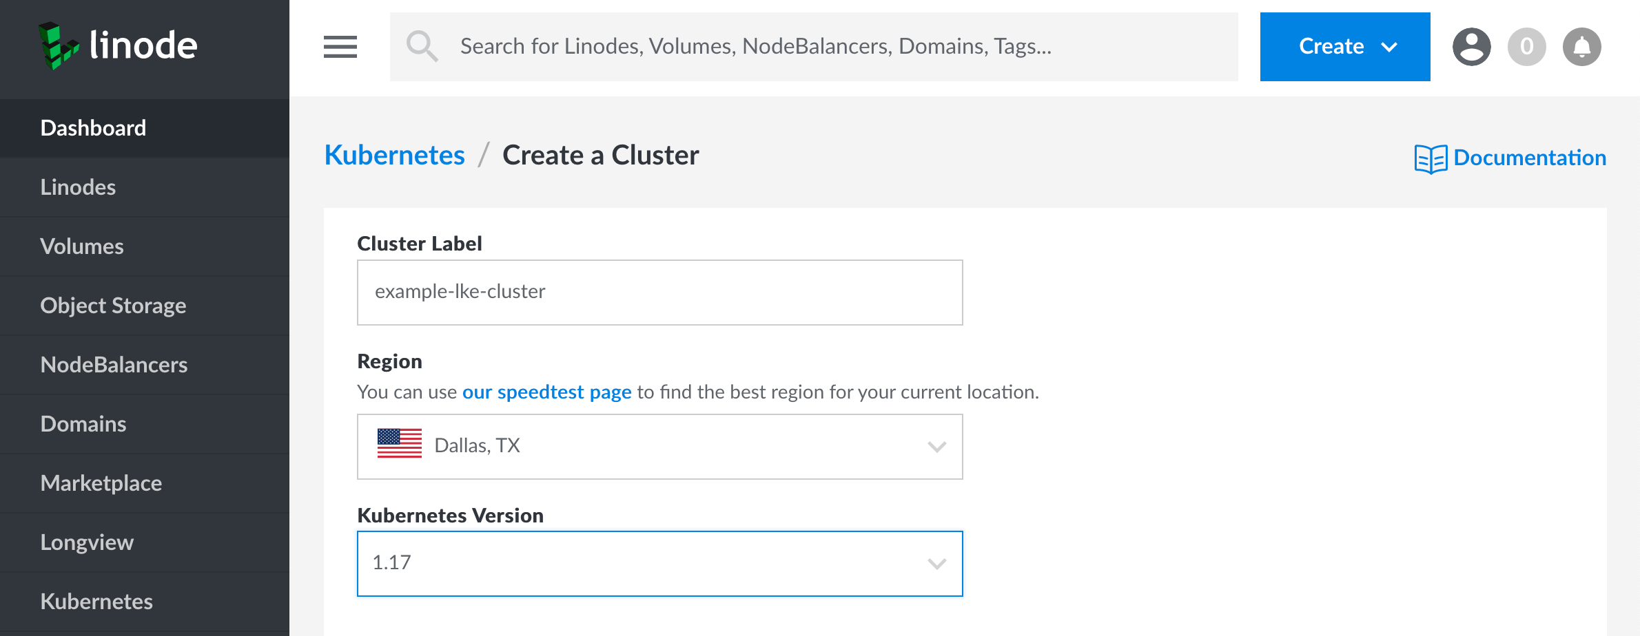Focus the Cluster Label text field
The width and height of the screenshot is (1640, 636).
coord(659,293)
